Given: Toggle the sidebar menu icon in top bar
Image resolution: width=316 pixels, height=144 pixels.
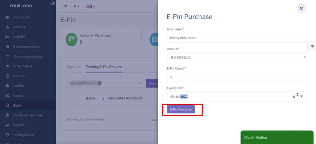Looking at the screenshot, I should [65, 6].
